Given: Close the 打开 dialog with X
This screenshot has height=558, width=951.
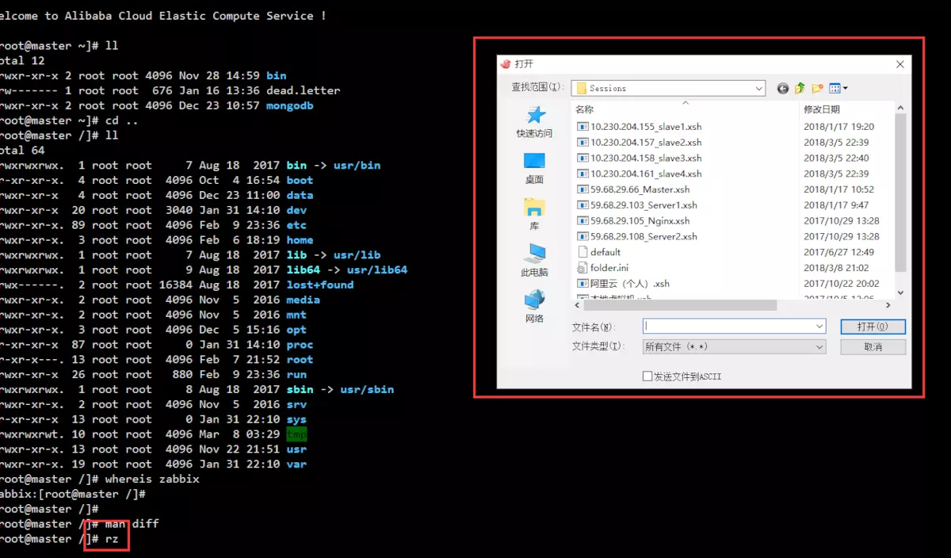Looking at the screenshot, I should point(899,64).
